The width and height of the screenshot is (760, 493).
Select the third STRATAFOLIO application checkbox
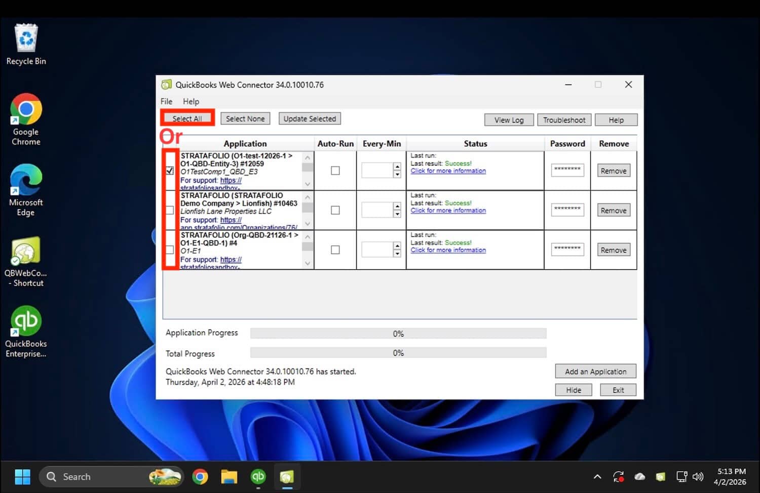click(x=170, y=250)
